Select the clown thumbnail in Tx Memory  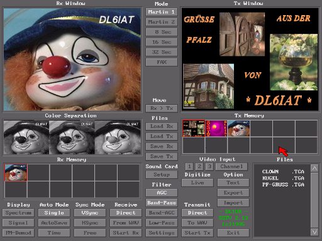(x=239, y=128)
